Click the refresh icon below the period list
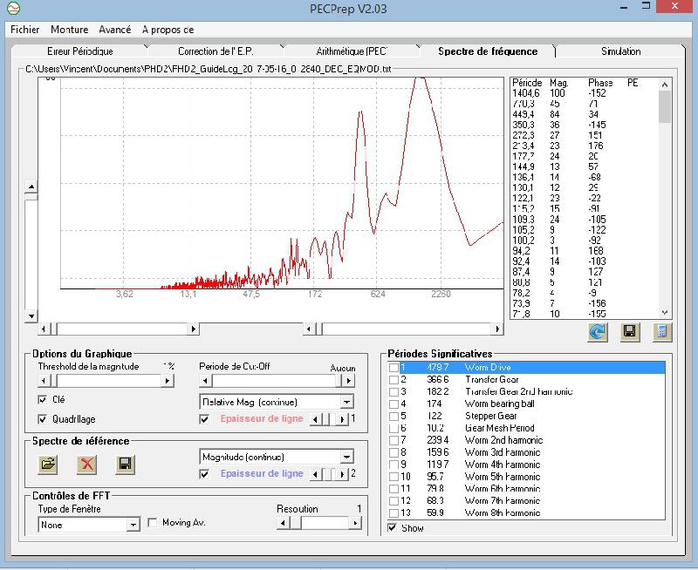 (598, 332)
